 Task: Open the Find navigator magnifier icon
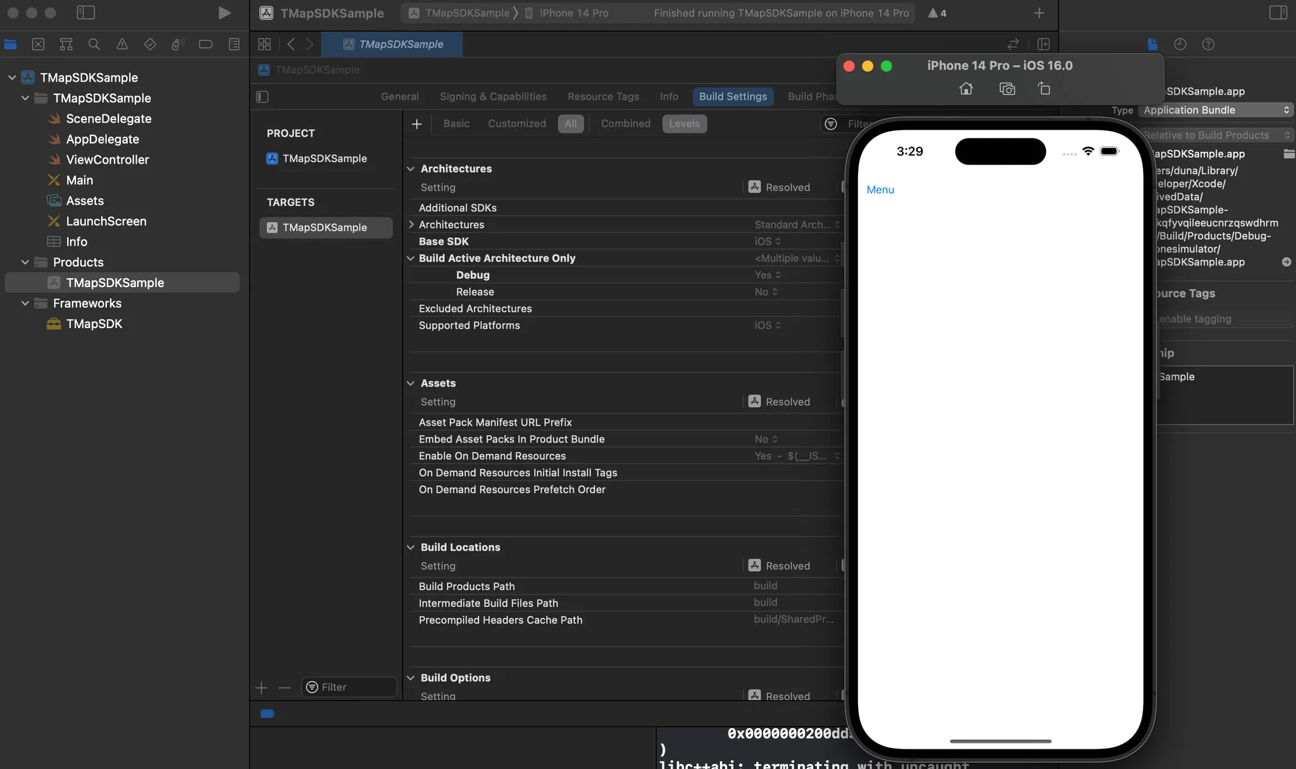point(94,44)
